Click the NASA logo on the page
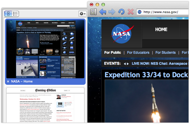The image size is (190, 124). [122, 34]
